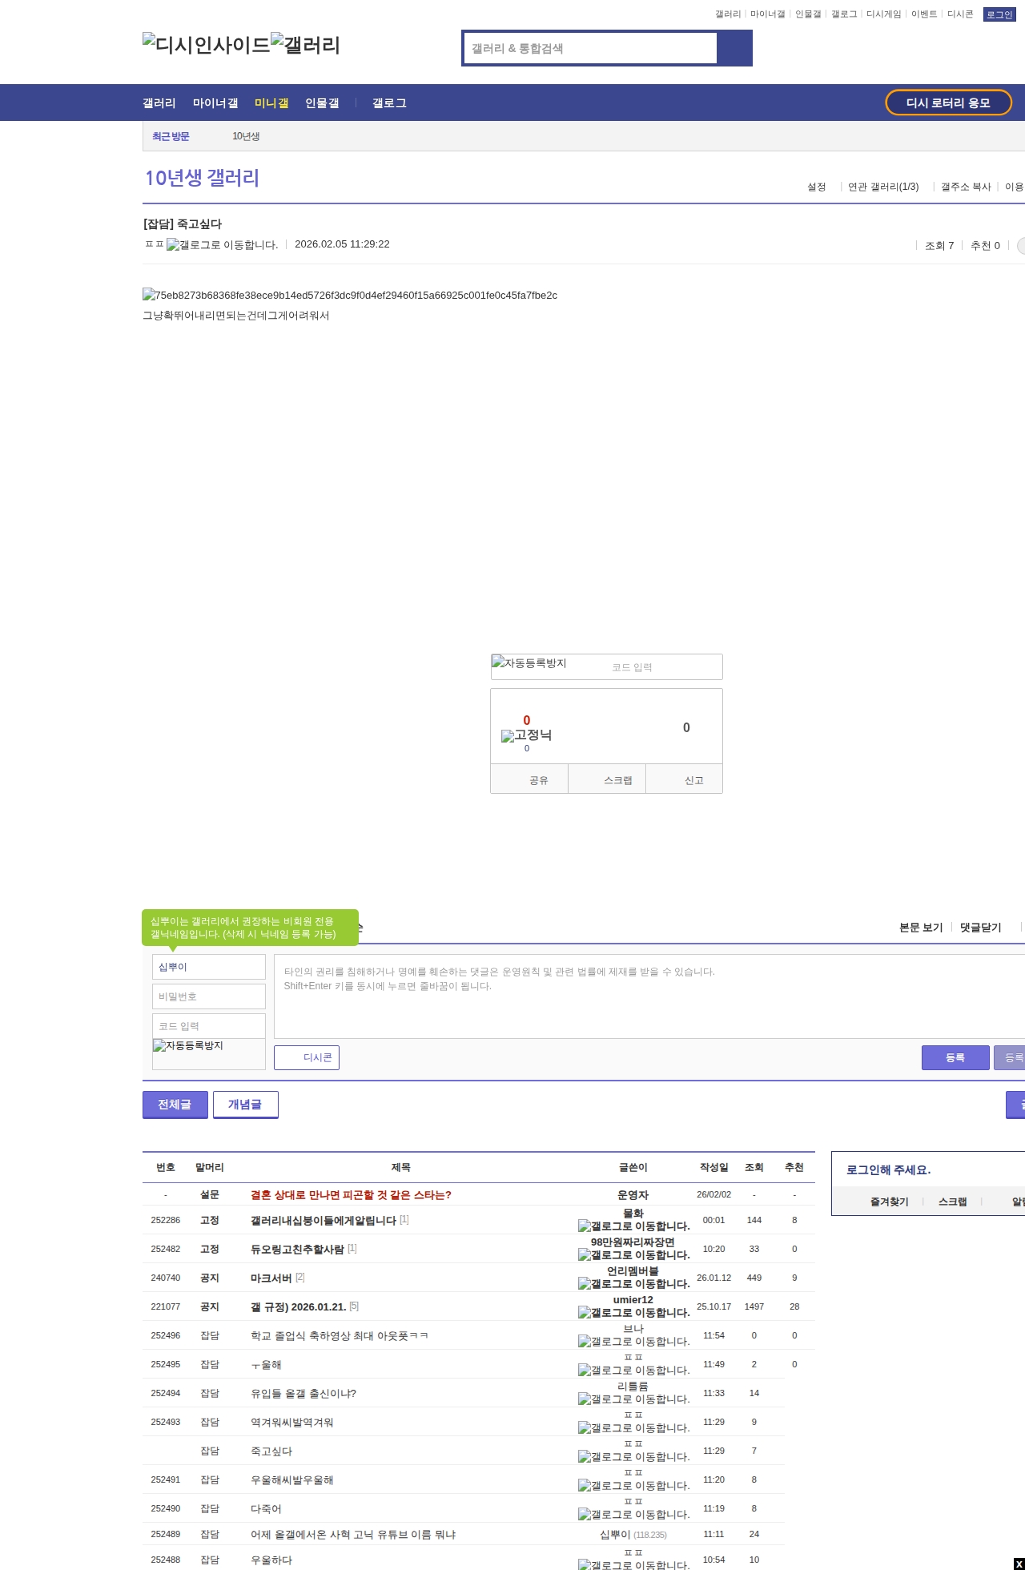1025x1570 pixels.
Task: Click 본문 보기
Action: click(x=921, y=928)
